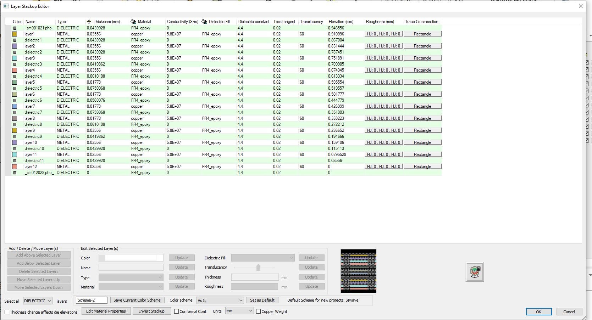
Task: Open the Type dropdown in edit panel
Action: 131,277
